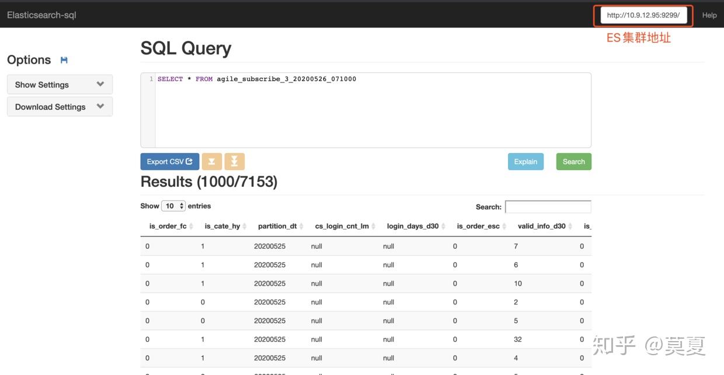
Task: Sort by the partition_dt column
Action: point(281,226)
